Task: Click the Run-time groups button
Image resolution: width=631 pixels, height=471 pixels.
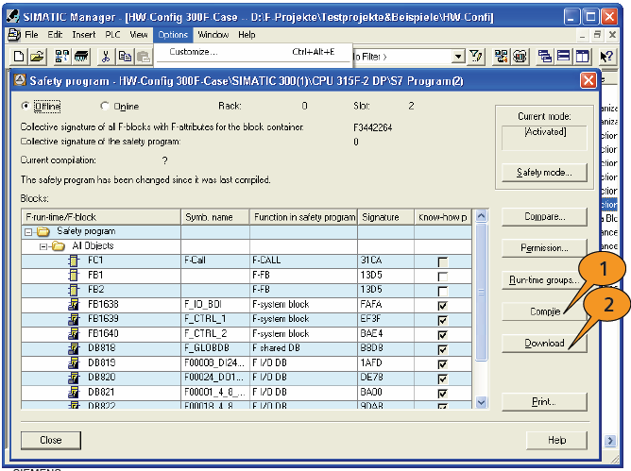Action: coord(544,280)
